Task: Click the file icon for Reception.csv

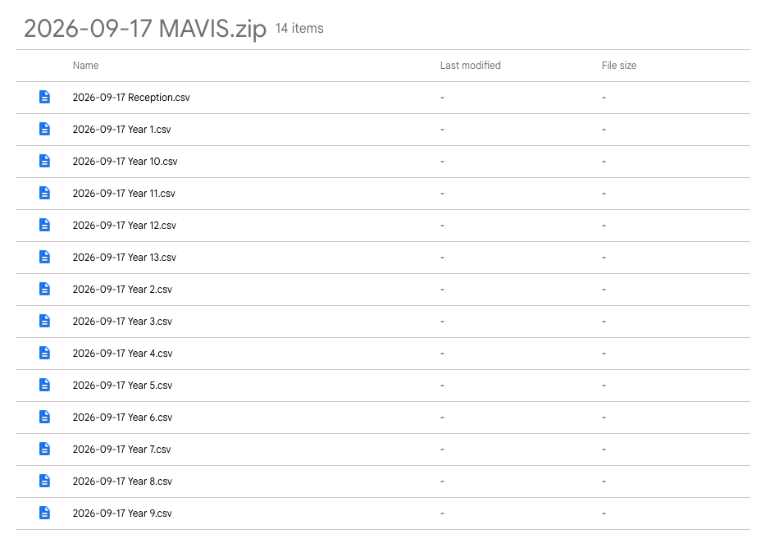Action: click(44, 97)
